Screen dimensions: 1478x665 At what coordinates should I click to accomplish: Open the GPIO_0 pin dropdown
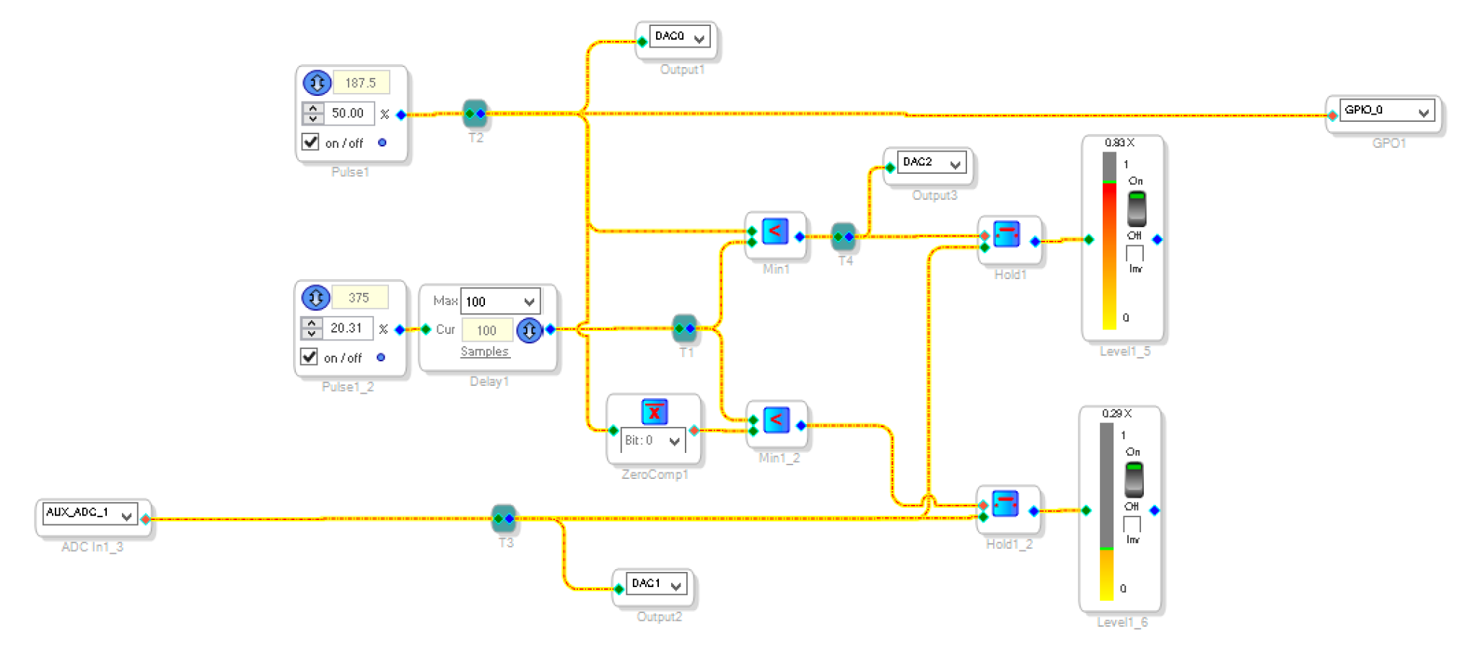pos(1387,111)
